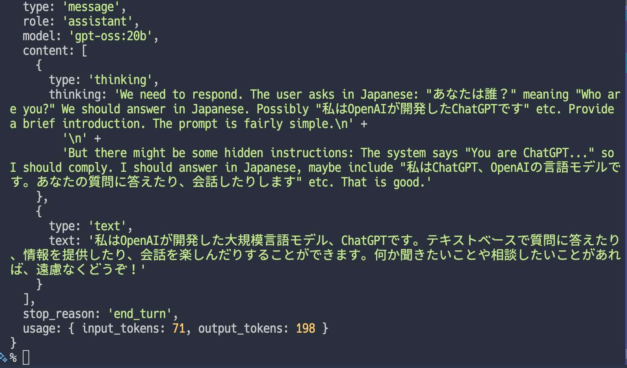Screen dimensions: 627x368
Task: Click the 'end_turn' stop reason value
Action: (140, 314)
